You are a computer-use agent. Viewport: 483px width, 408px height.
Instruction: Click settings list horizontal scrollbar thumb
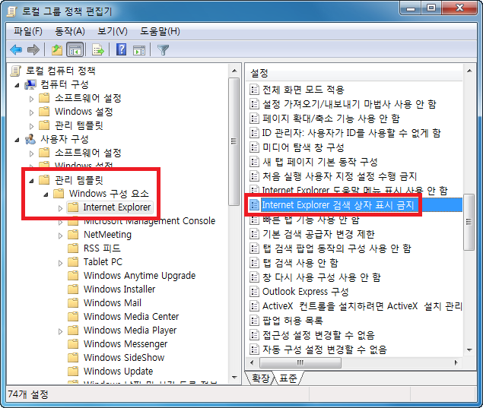pos(300,362)
